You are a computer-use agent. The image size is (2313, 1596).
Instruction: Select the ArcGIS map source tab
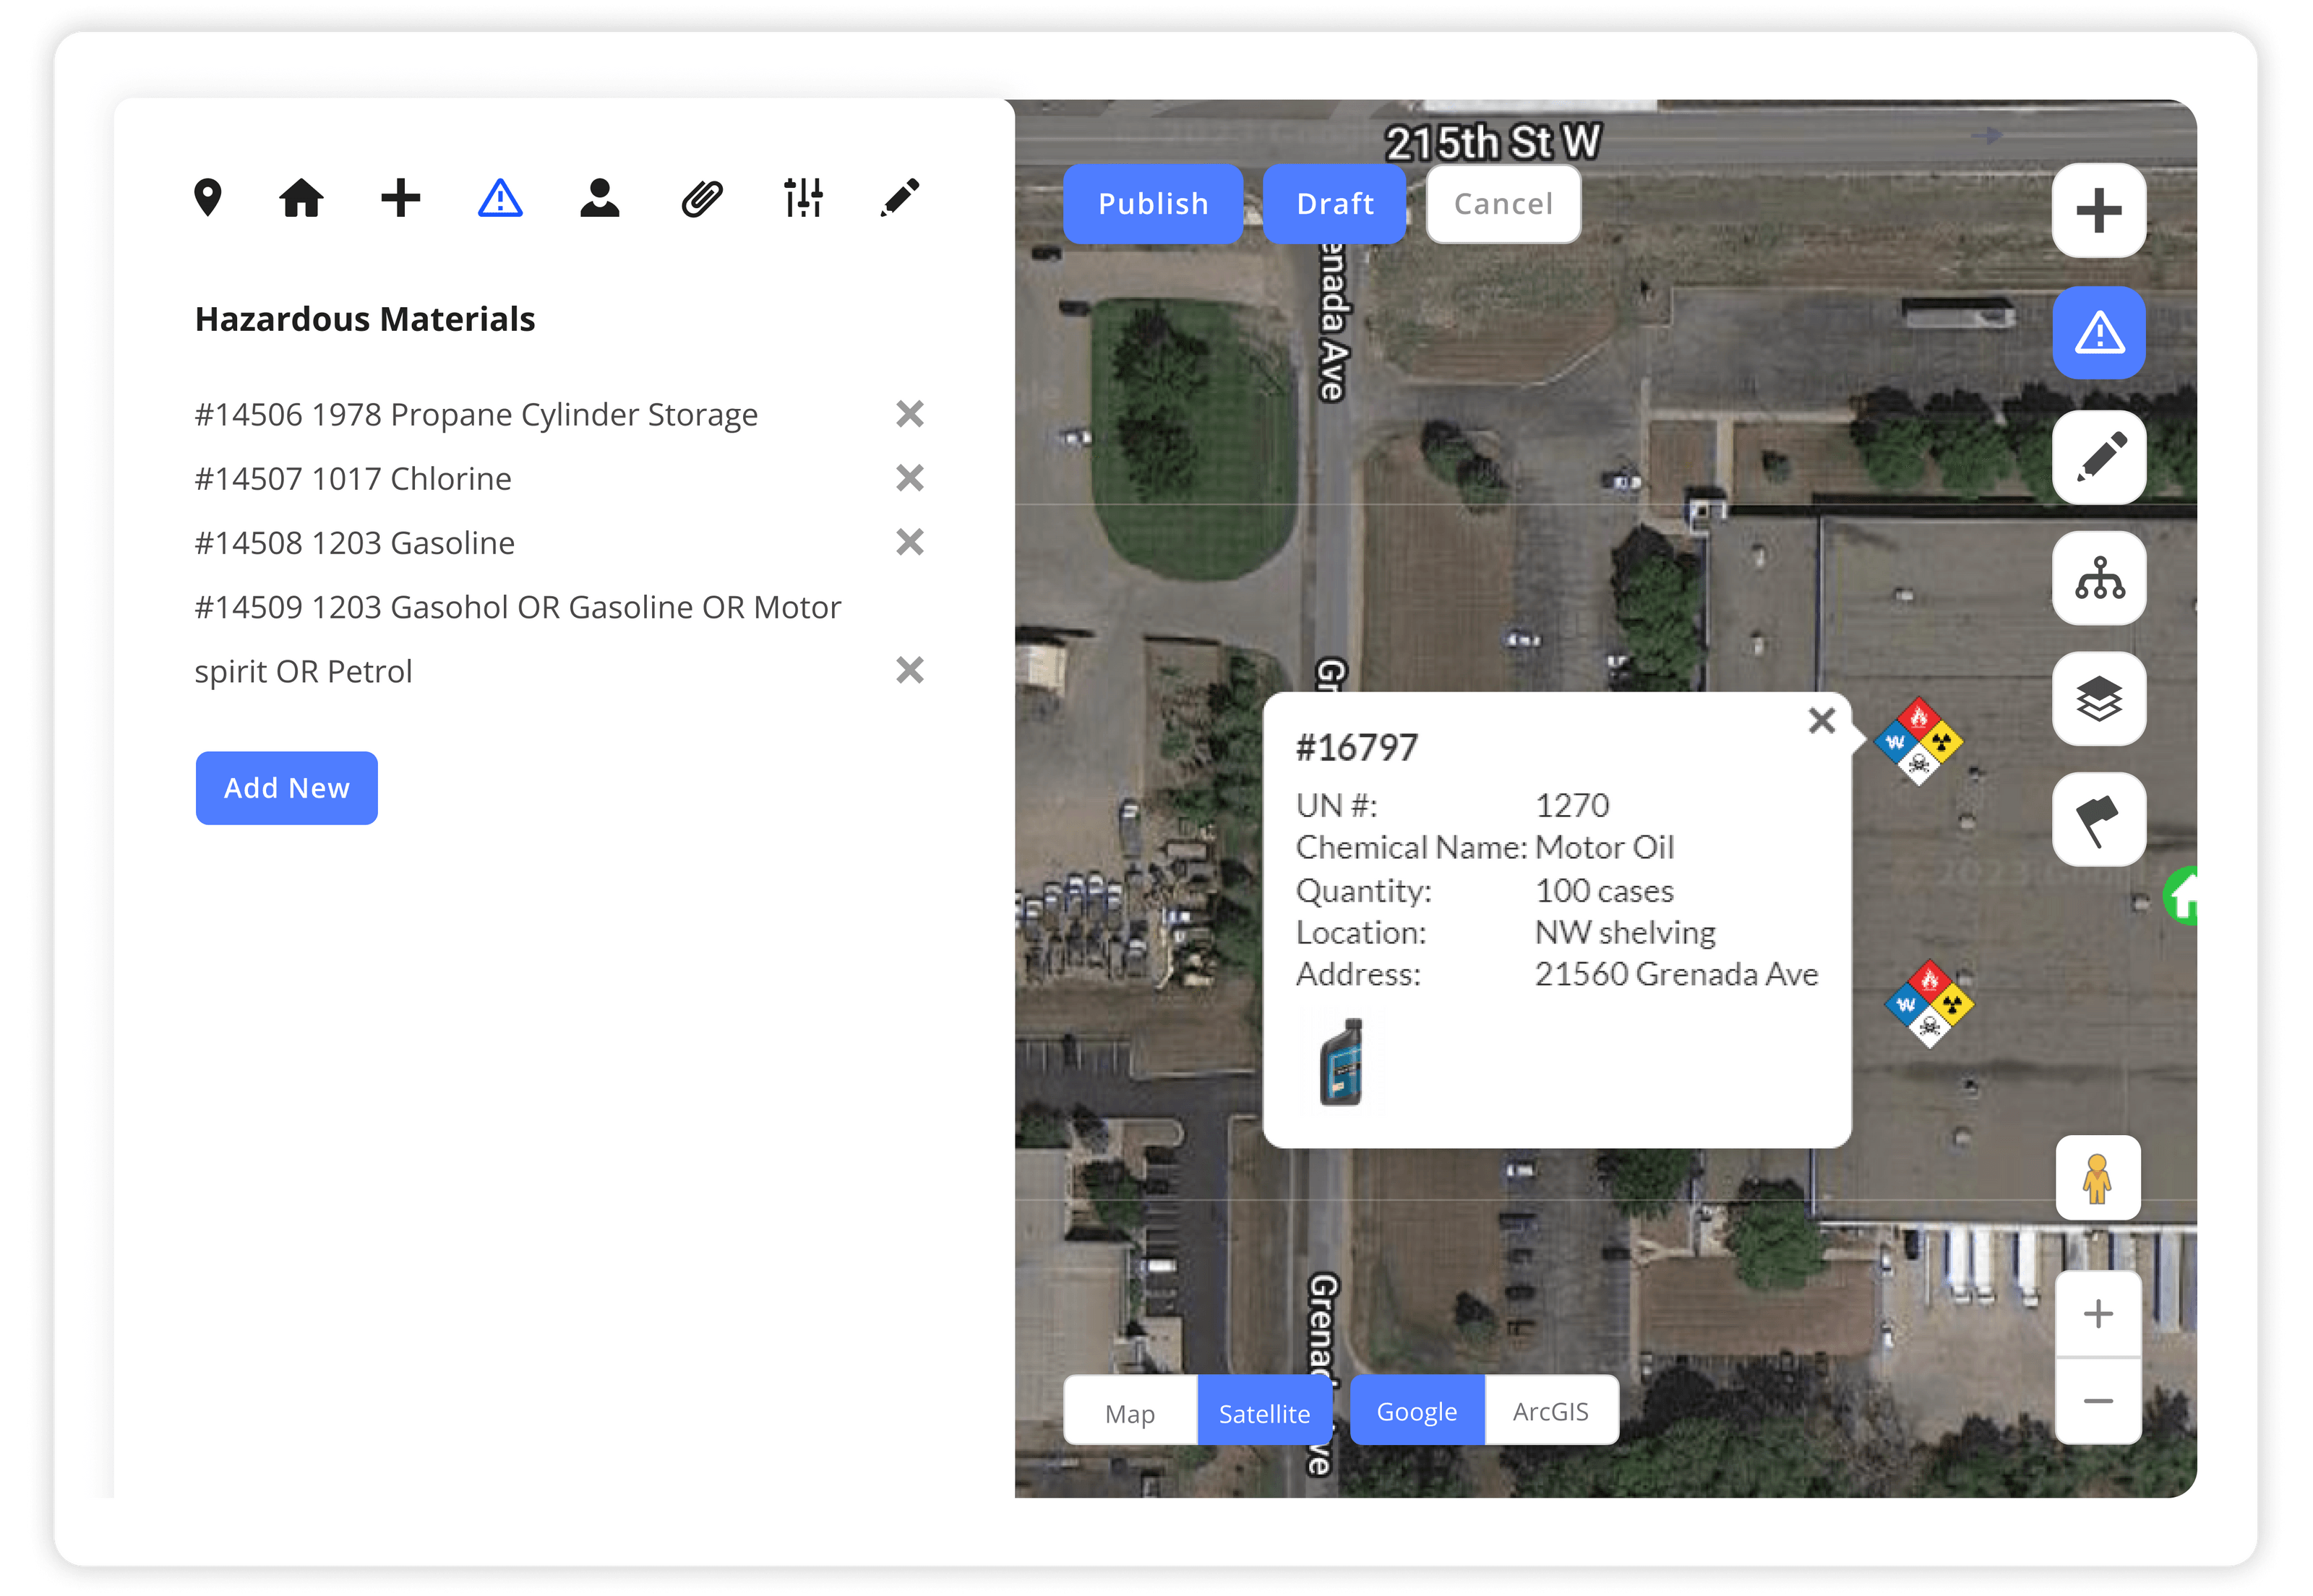[x=1550, y=1410]
